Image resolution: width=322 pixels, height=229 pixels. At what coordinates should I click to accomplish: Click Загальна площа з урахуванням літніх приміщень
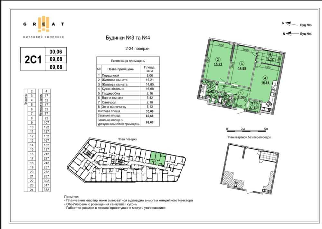tap(118, 122)
